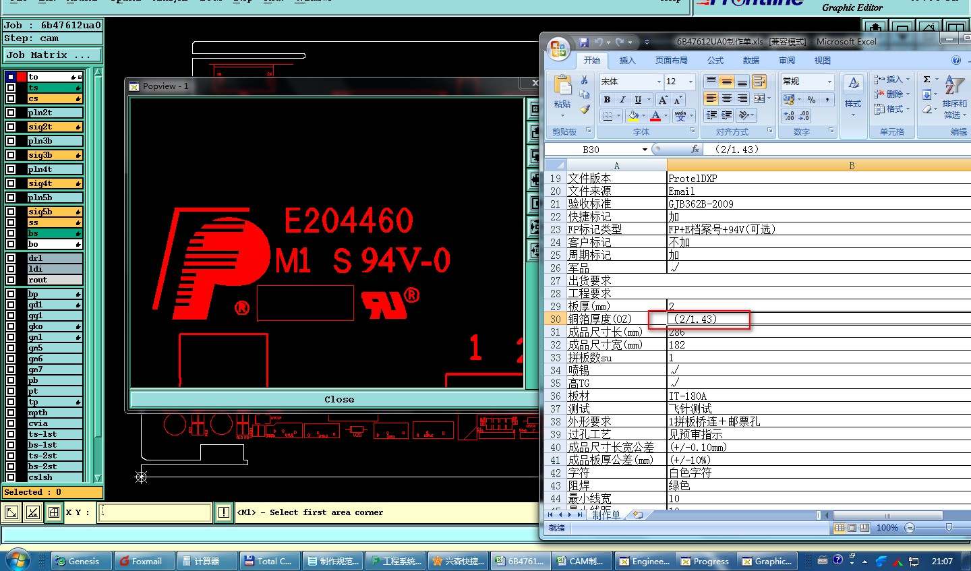
Task: Click the insert function fx icon
Action: point(695,150)
